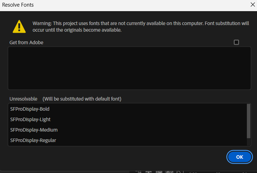Image resolution: width=257 pixels, height=173 pixels.
Task: Choose SFProDisplay-Regular from the font list
Action: tap(33, 140)
